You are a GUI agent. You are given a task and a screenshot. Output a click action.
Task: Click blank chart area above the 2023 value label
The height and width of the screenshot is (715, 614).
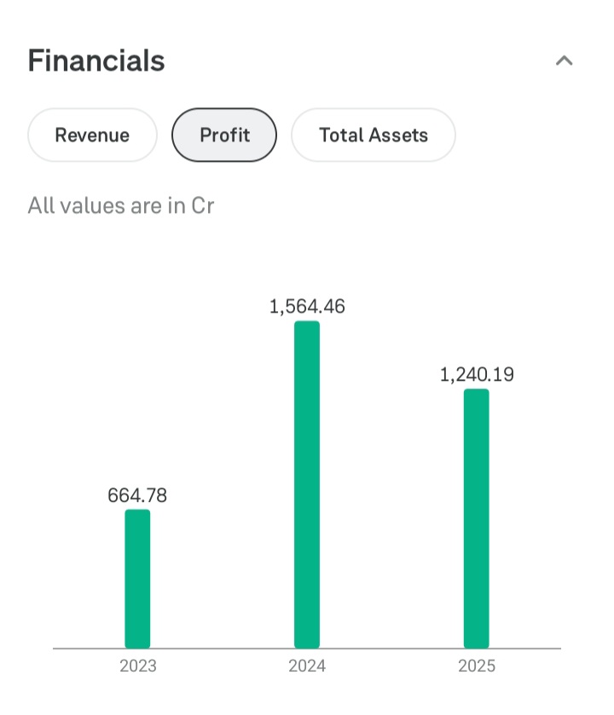137,383
